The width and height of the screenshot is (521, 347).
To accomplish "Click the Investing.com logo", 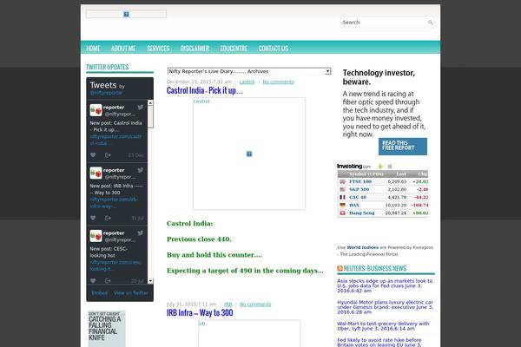I will 353,166.
